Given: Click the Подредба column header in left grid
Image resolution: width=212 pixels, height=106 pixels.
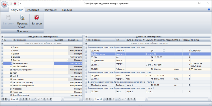Looking at the screenshot, I should [61, 40].
